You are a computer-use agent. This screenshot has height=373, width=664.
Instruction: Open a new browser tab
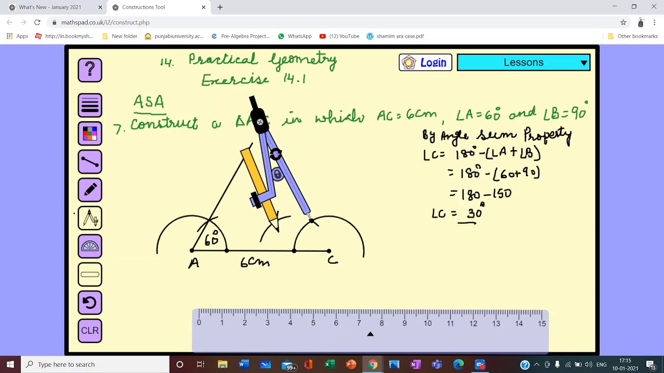point(220,7)
